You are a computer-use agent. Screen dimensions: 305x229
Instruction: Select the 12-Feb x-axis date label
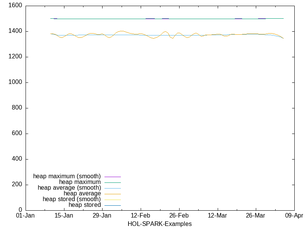tap(141, 216)
